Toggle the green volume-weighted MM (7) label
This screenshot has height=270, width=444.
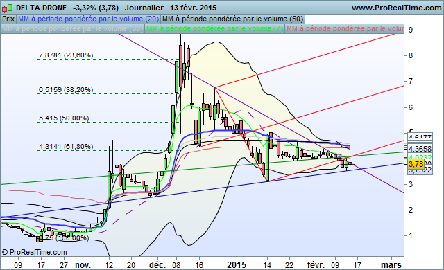pos(214,29)
